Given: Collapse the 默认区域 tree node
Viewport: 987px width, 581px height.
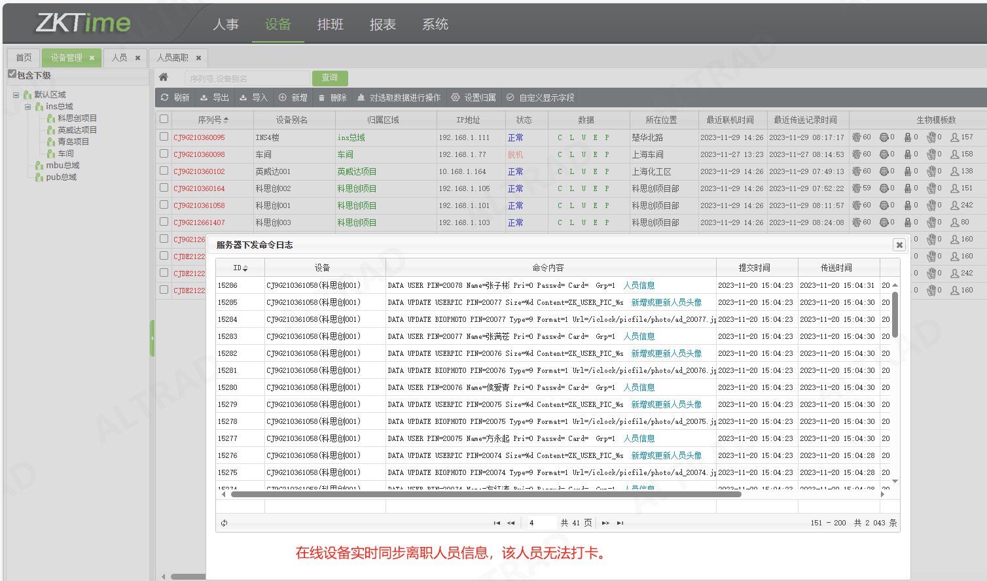Looking at the screenshot, I should pyautogui.click(x=16, y=95).
